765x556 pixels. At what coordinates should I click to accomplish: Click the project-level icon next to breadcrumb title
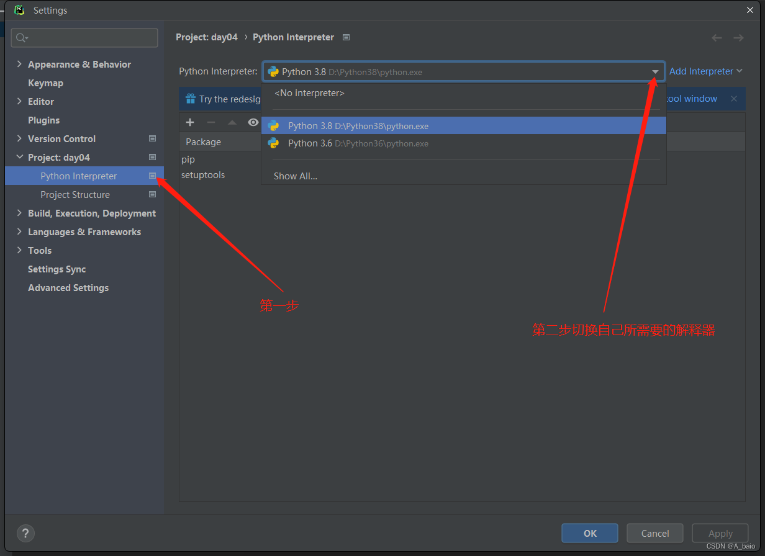tap(346, 37)
